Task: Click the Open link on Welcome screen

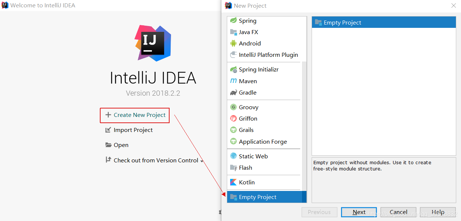Action: coord(121,145)
